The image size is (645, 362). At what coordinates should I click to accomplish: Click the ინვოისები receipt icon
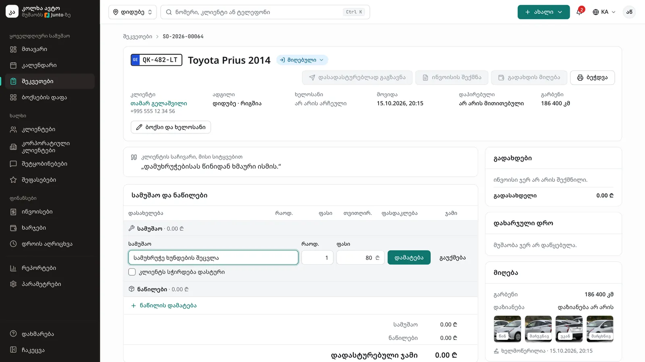[13, 212]
